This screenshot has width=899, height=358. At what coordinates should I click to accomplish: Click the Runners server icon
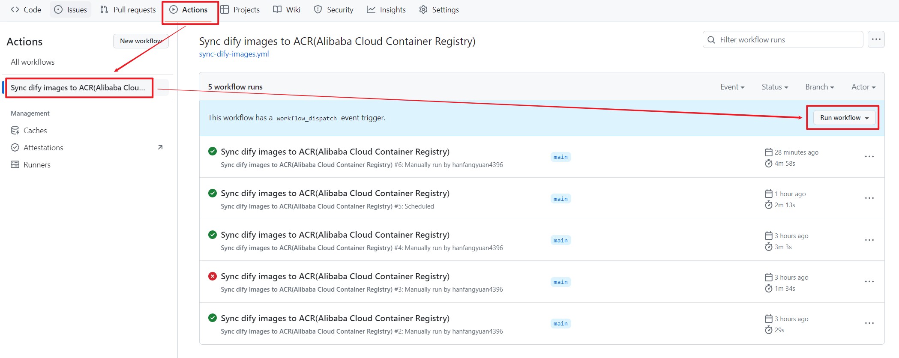click(15, 164)
